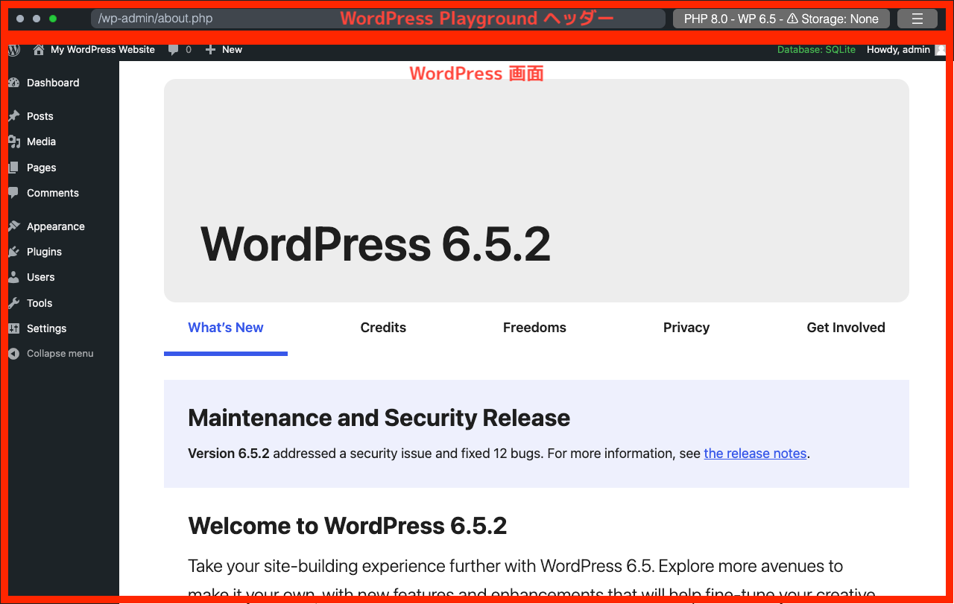Click the WordPress logo in admin bar
The width and height of the screenshot is (954, 604).
pyautogui.click(x=14, y=50)
